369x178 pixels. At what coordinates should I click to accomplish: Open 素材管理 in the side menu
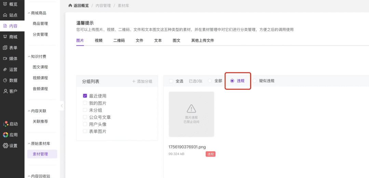(x=42, y=154)
